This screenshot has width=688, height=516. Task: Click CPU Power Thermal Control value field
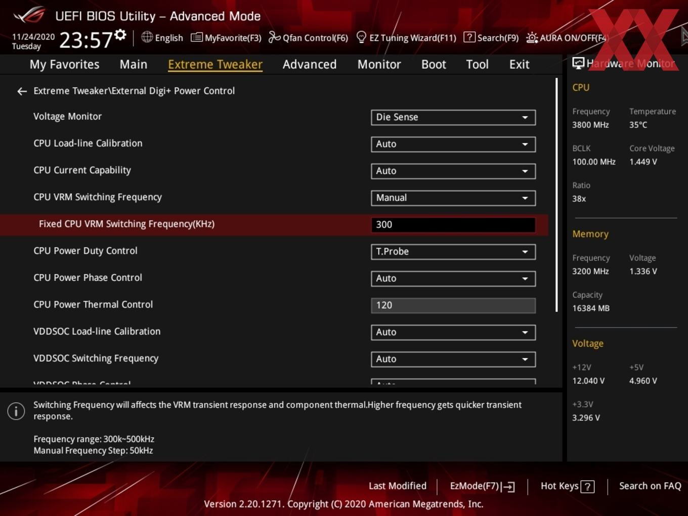[453, 305]
